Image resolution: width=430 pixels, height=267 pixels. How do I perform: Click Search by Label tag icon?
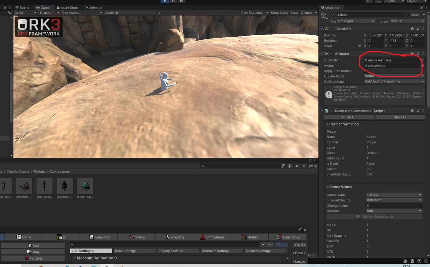click(x=297, y=166)
